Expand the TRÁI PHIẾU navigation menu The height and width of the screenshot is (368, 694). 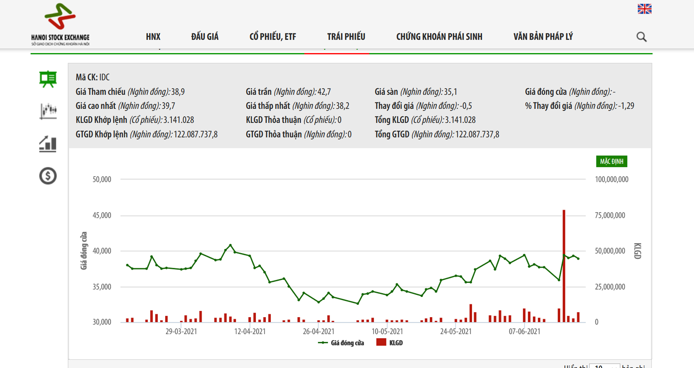tap(346, 37)
